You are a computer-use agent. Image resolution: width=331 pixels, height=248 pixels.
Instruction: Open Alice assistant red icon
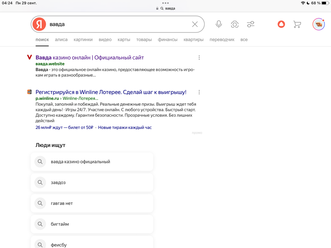[x=281, y=24]
